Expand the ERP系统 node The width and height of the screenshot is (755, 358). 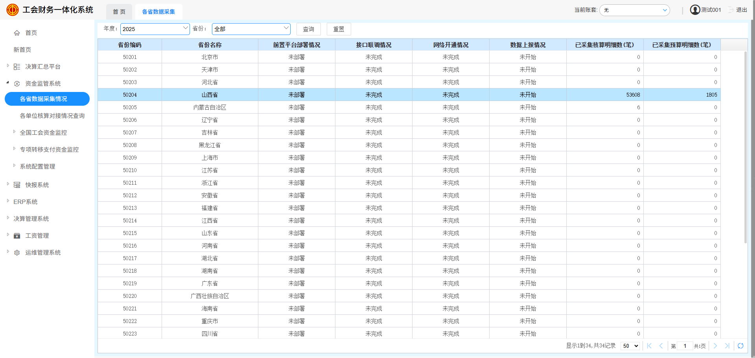[x=8, y=201]
